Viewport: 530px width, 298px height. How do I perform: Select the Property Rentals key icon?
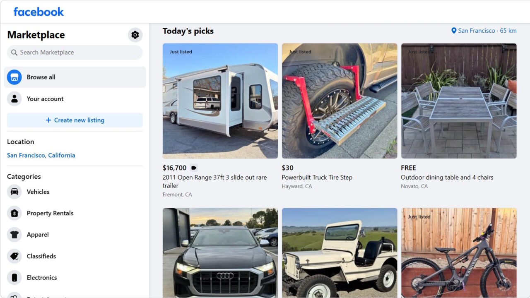point(14,213)
